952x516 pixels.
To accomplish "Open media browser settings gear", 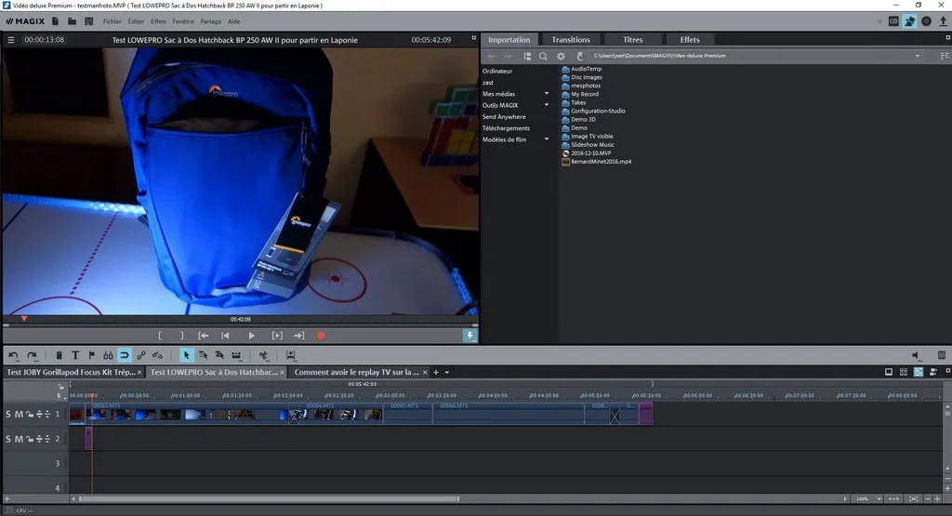I will click(561, 57).
